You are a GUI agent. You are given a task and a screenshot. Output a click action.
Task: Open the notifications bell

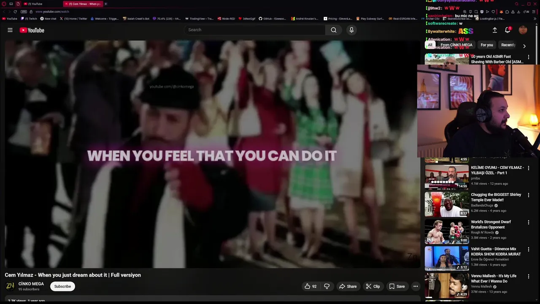(x=508, y=30)
